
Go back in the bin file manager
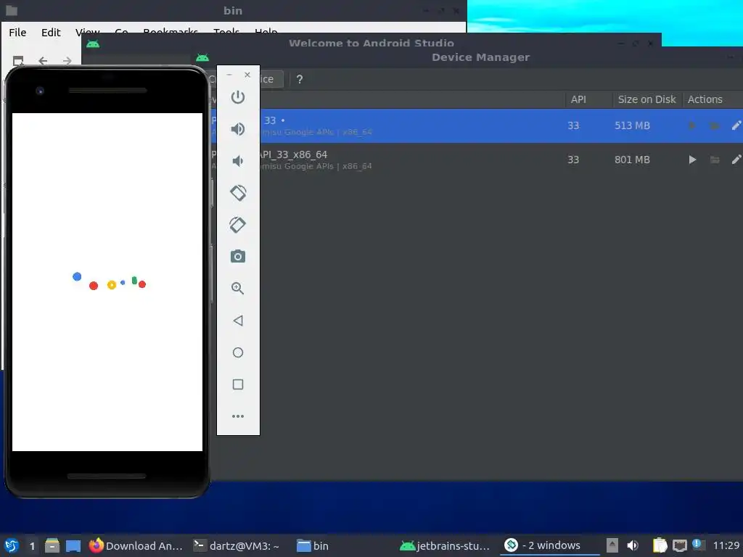(43, 61)
